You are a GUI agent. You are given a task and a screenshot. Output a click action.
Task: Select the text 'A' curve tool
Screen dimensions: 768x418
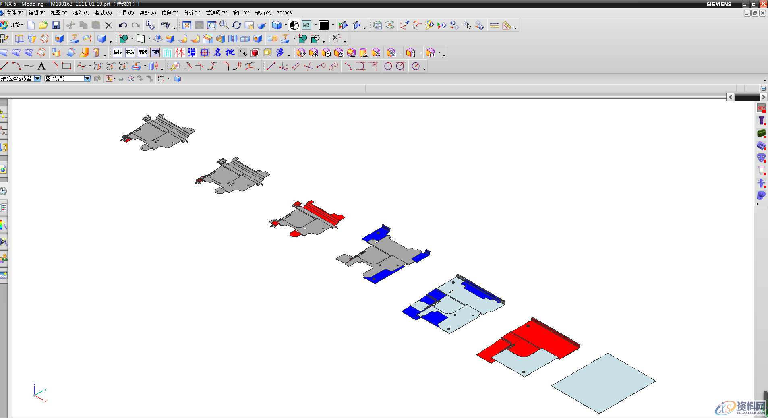(41, 66)
